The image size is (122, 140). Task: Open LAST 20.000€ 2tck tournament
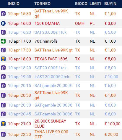pyautogui.click(x=52, y=77)
